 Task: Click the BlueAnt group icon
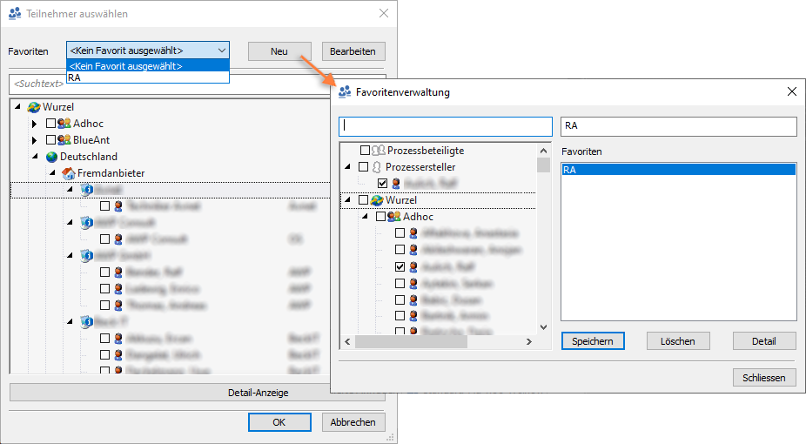tap(64, 140)
